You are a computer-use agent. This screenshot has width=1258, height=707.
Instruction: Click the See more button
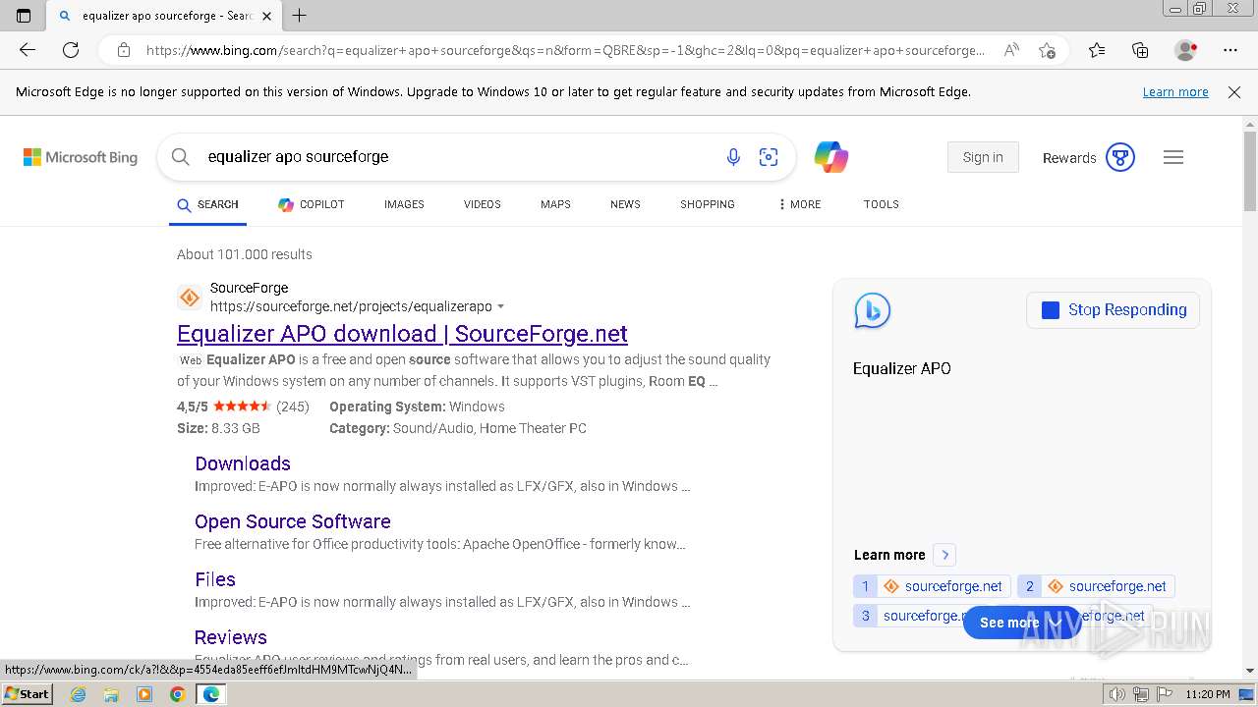point(1021,623)
